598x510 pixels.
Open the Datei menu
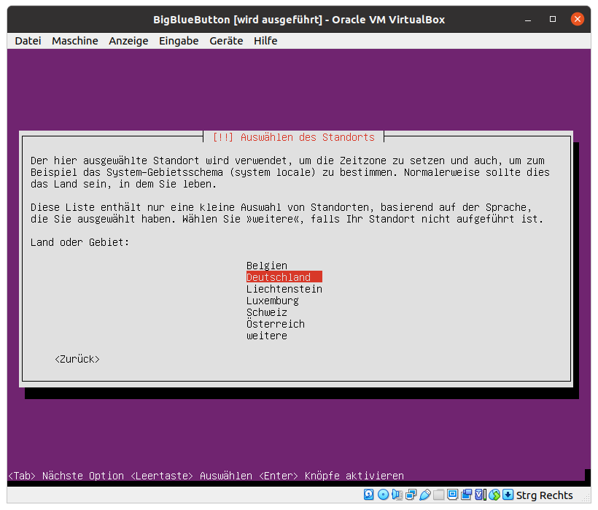click(28, 41)
